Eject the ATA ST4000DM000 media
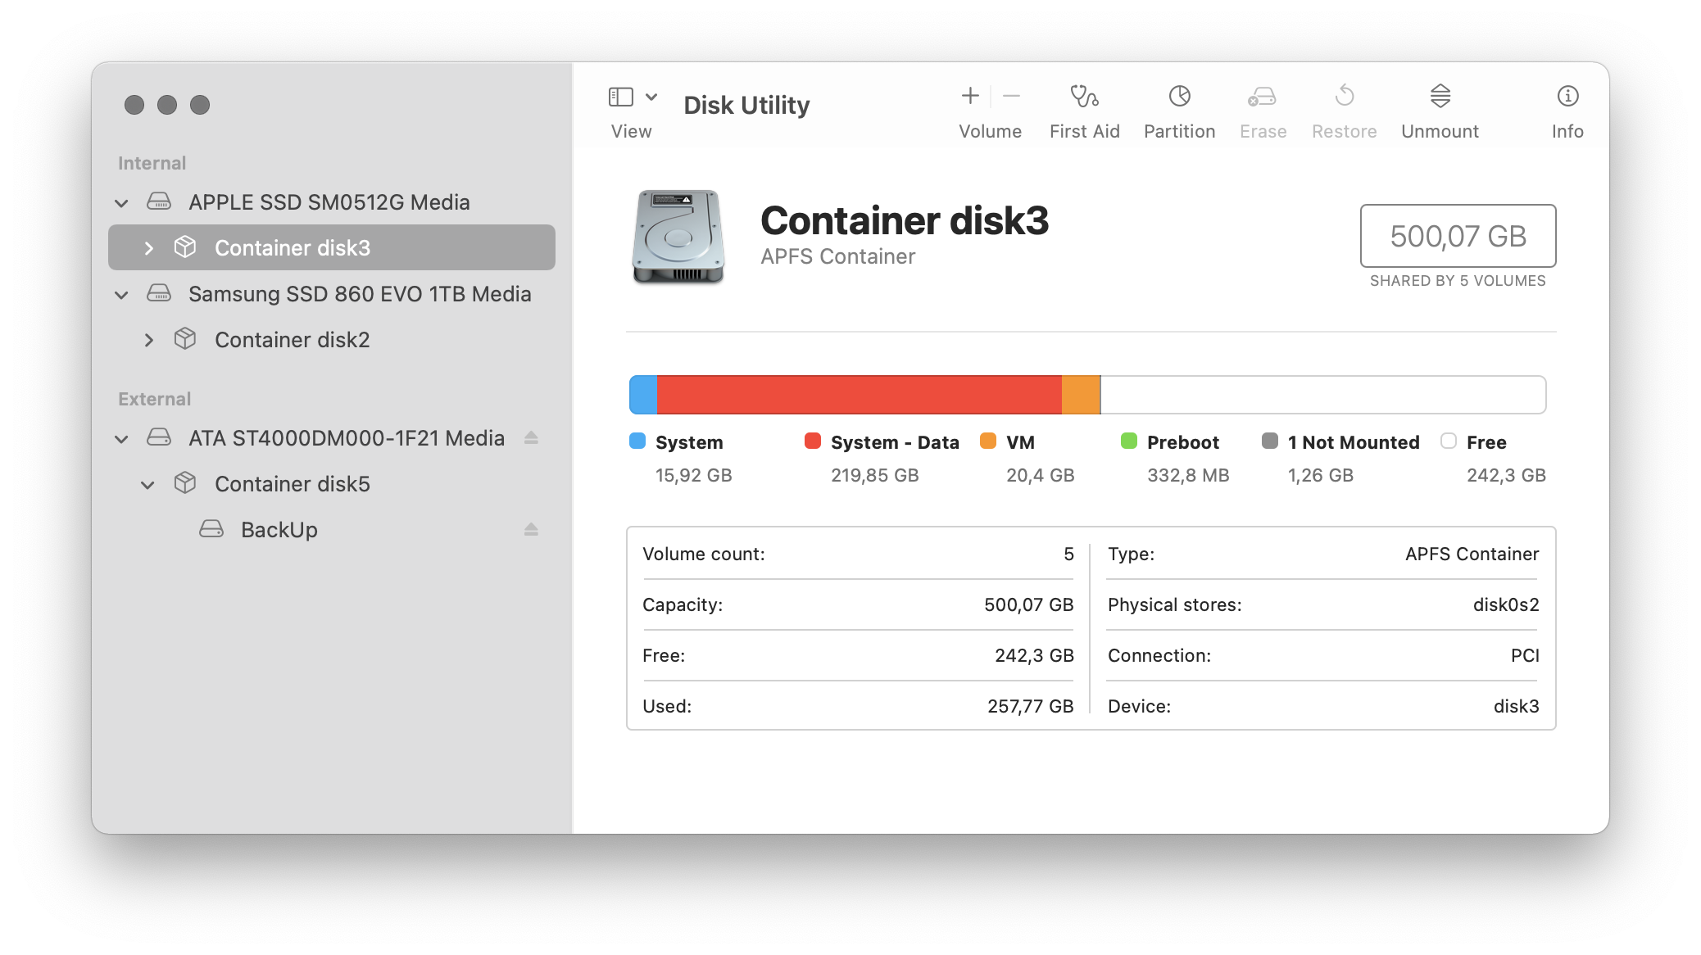This screenshot has width=1701, height=955. pyautogui.click(x=531, y=438)
